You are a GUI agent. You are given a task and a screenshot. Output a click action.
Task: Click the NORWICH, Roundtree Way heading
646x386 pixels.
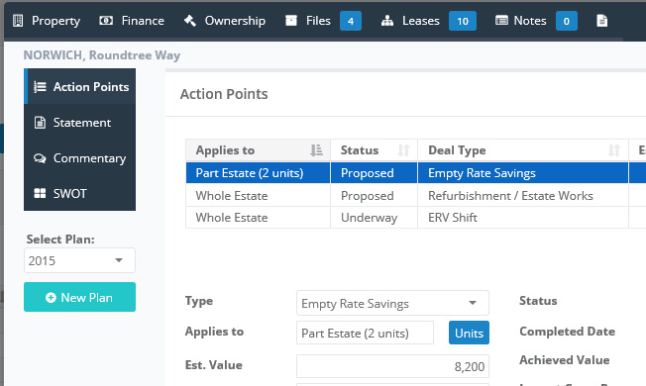pos(102,55)
